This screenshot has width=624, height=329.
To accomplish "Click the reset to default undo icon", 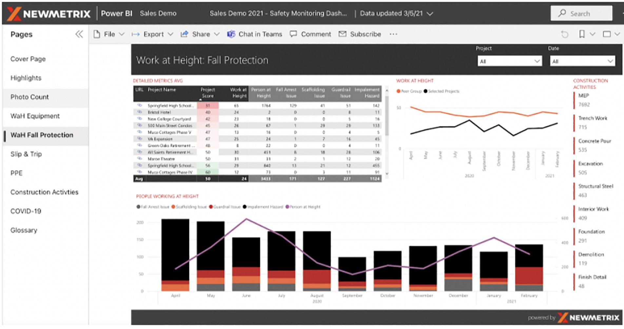I will click(x=565, y=34).
